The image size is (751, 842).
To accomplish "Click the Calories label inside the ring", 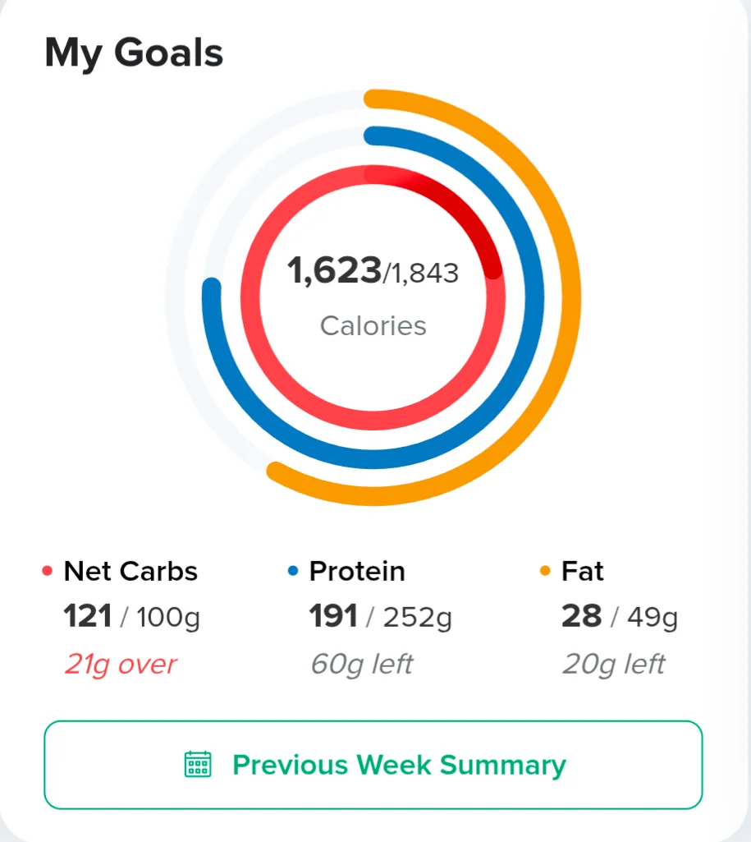I will point(373,326).
